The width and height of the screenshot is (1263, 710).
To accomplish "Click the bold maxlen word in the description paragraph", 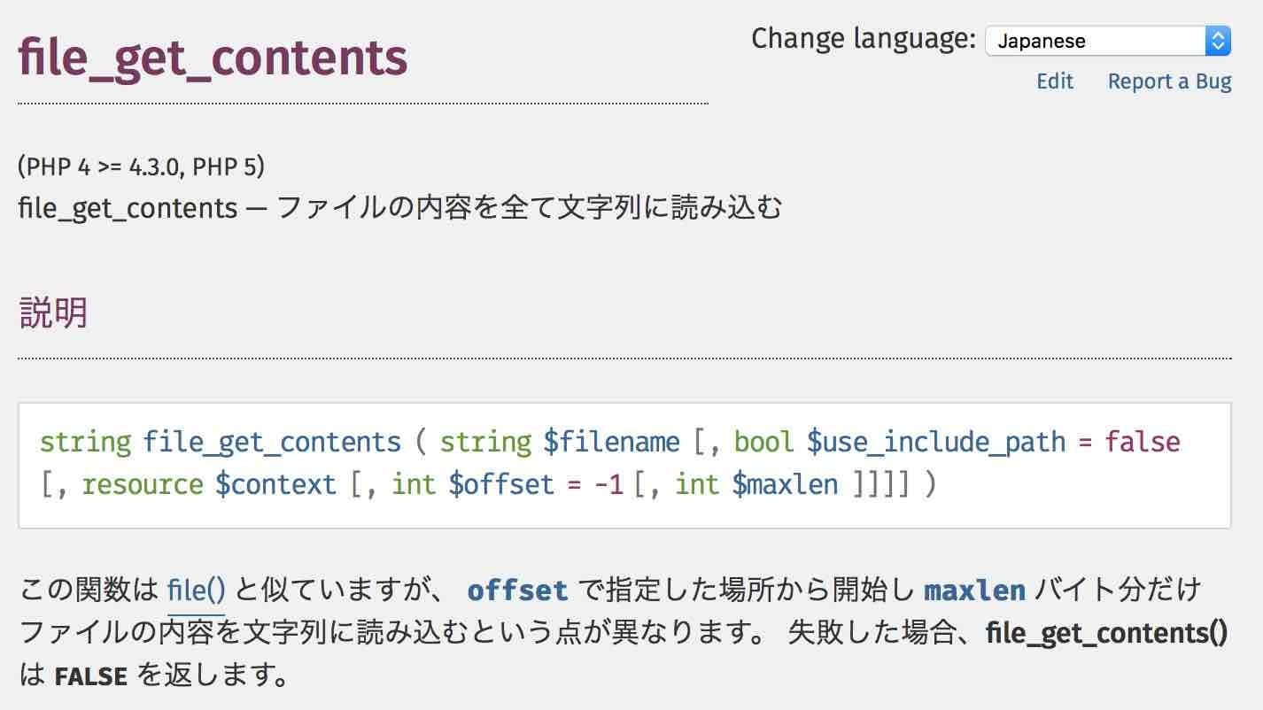I will [974, 590].
